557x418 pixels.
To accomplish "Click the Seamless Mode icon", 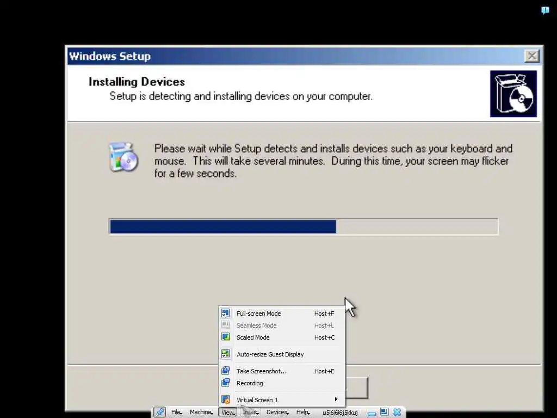I will click(226, 325).
